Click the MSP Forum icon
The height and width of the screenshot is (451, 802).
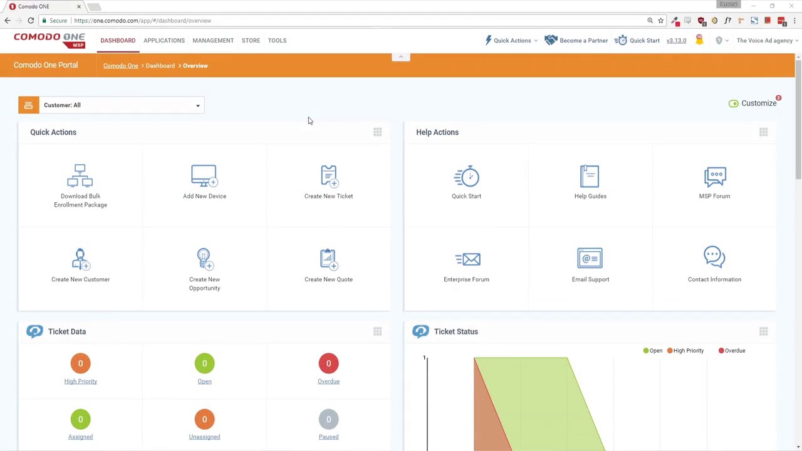[715, 176]
